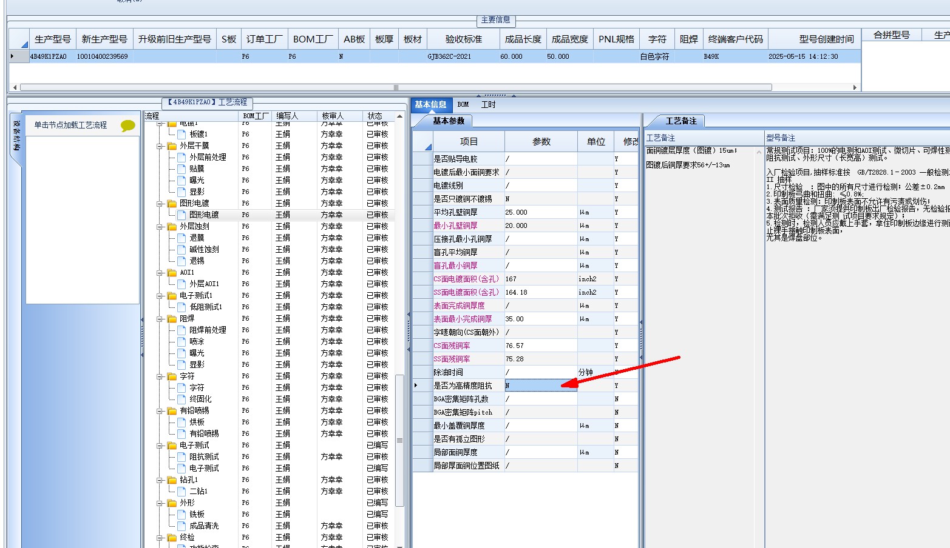Sort by the 生产型号 column header
Image resolution: width=950 pixels, height=548 pixels.
[x=53, y=39]
